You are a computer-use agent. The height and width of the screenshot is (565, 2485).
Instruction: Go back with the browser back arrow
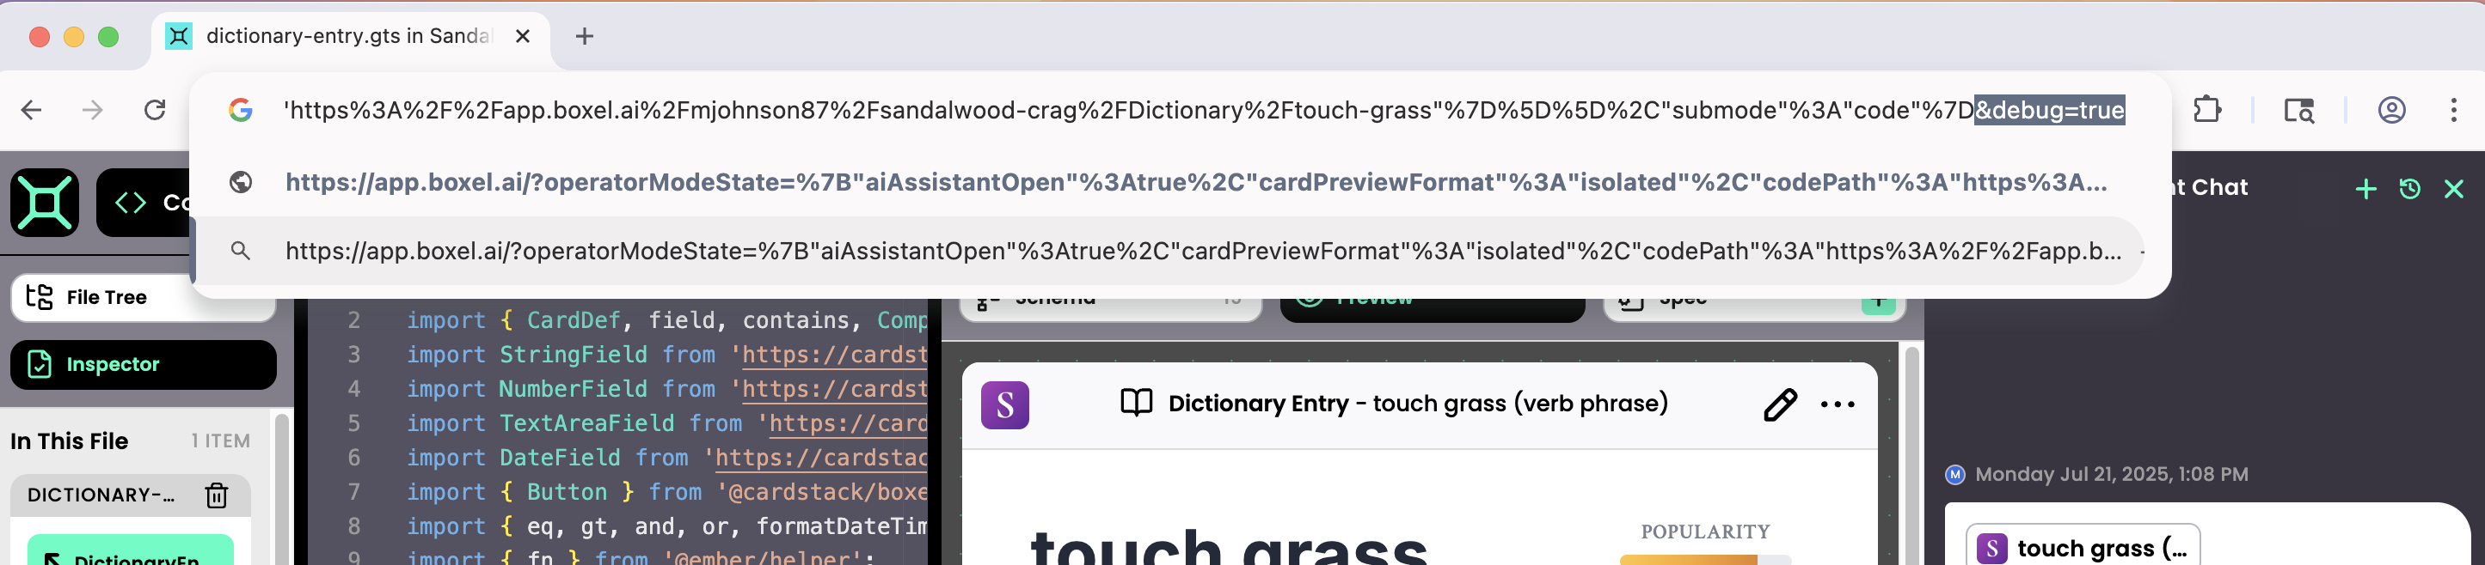[31, 110]
